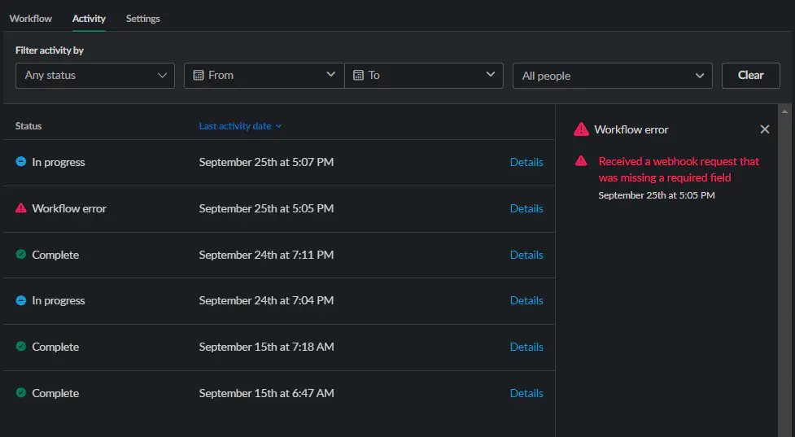
Task: Click the Complete check icon for 6:47 AM row
Action: coord(21,393)
